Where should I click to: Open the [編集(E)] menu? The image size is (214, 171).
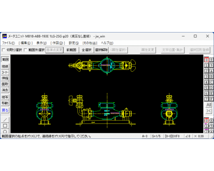pyautogui.click(x=26, y=43)
